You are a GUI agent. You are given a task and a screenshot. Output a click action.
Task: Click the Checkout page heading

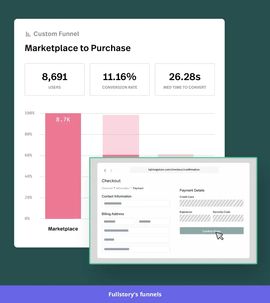(x=111, y=181)
